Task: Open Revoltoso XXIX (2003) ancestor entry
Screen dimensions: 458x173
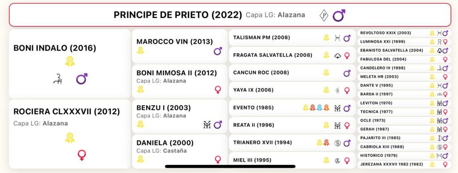Action: [x=404, y=33]
